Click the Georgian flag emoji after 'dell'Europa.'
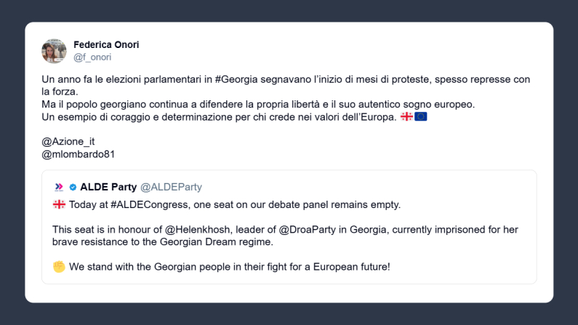578x325 pixels. pos(406,117)
